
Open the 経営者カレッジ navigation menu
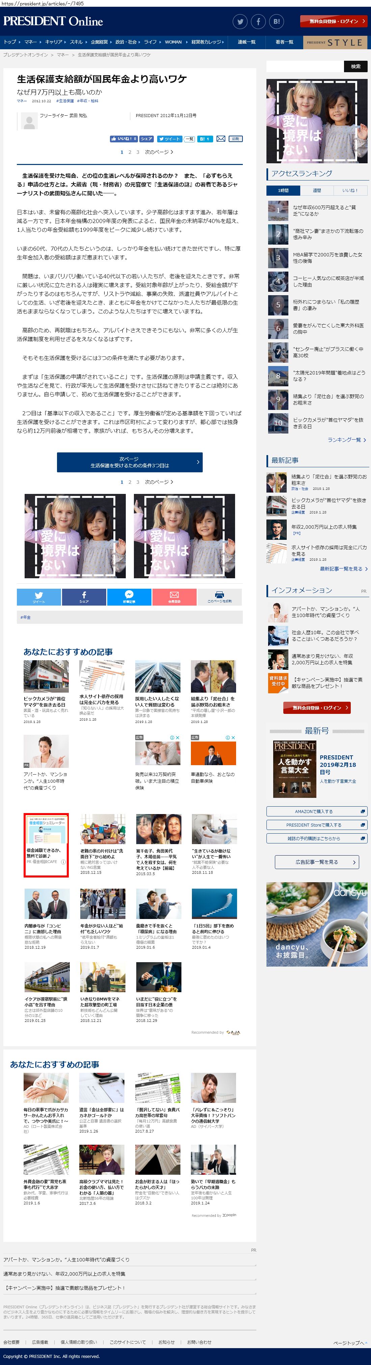coord(207,42)
